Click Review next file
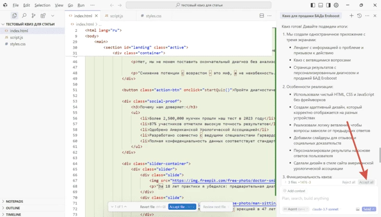 [216, 207]
